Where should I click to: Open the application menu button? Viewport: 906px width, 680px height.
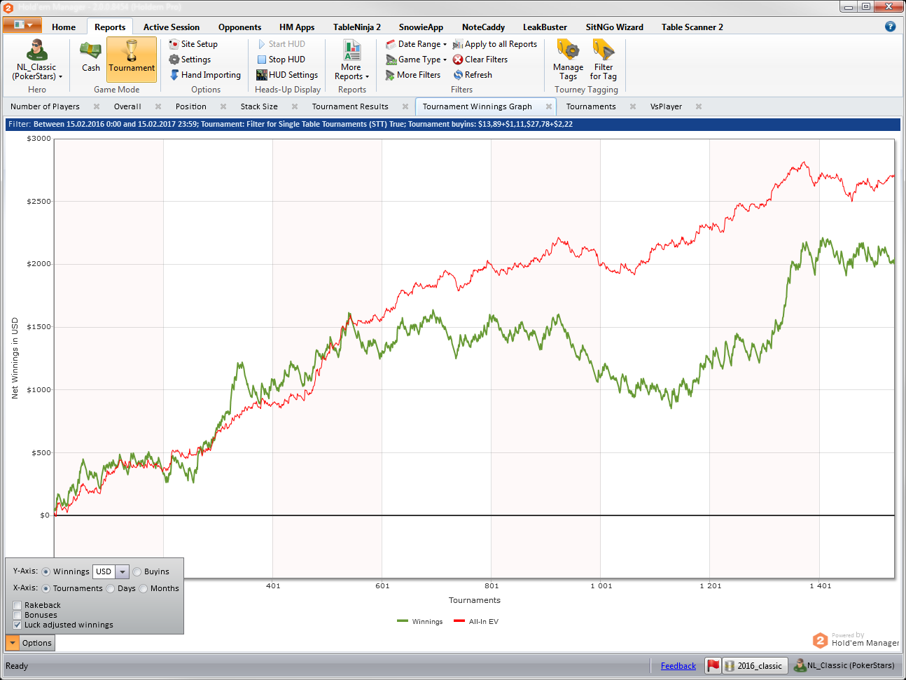click(x=22, y=25)
